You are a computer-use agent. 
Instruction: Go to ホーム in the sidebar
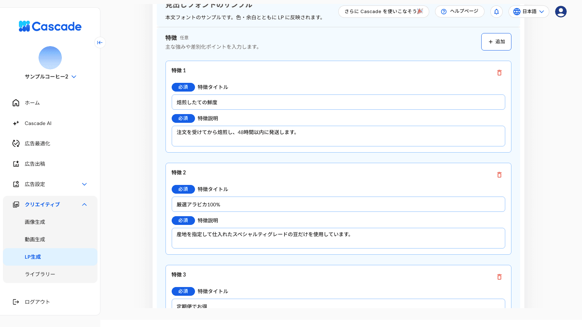(x=50, y=103)
